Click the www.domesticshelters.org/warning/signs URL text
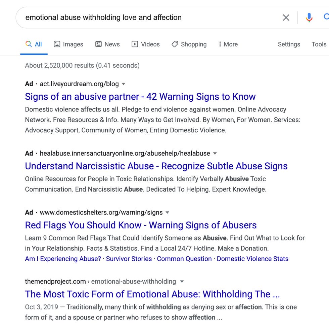The image size is (329, 332). coord(101,212)
